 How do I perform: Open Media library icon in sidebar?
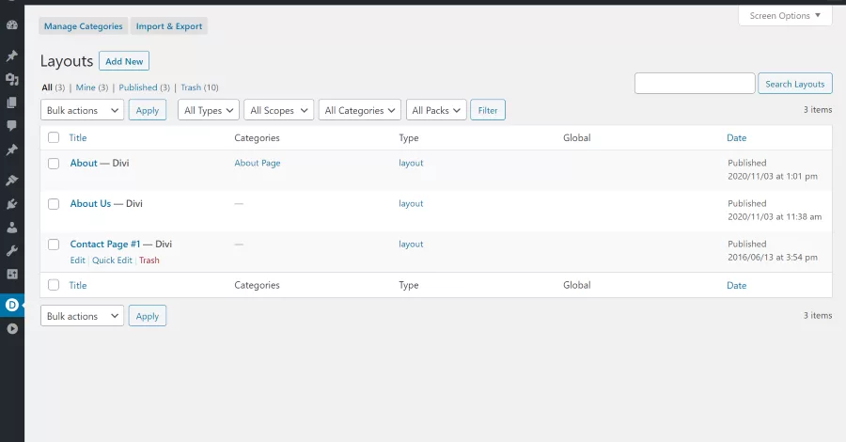click(x=12, y=79)
